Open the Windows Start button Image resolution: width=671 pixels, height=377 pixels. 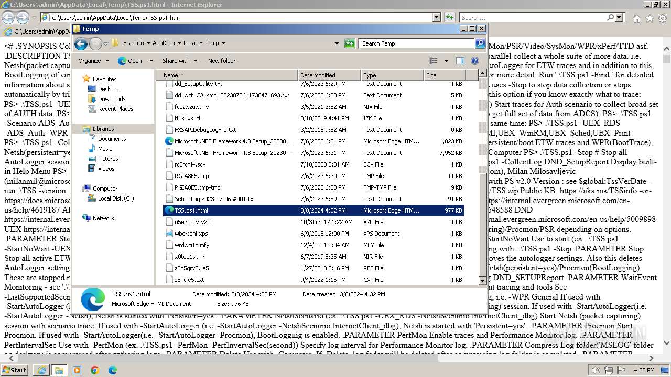(15, 370)
